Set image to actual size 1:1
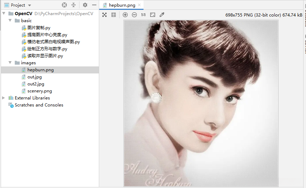The width and height of the screenshot is (306, 188). tap(143, 15)
